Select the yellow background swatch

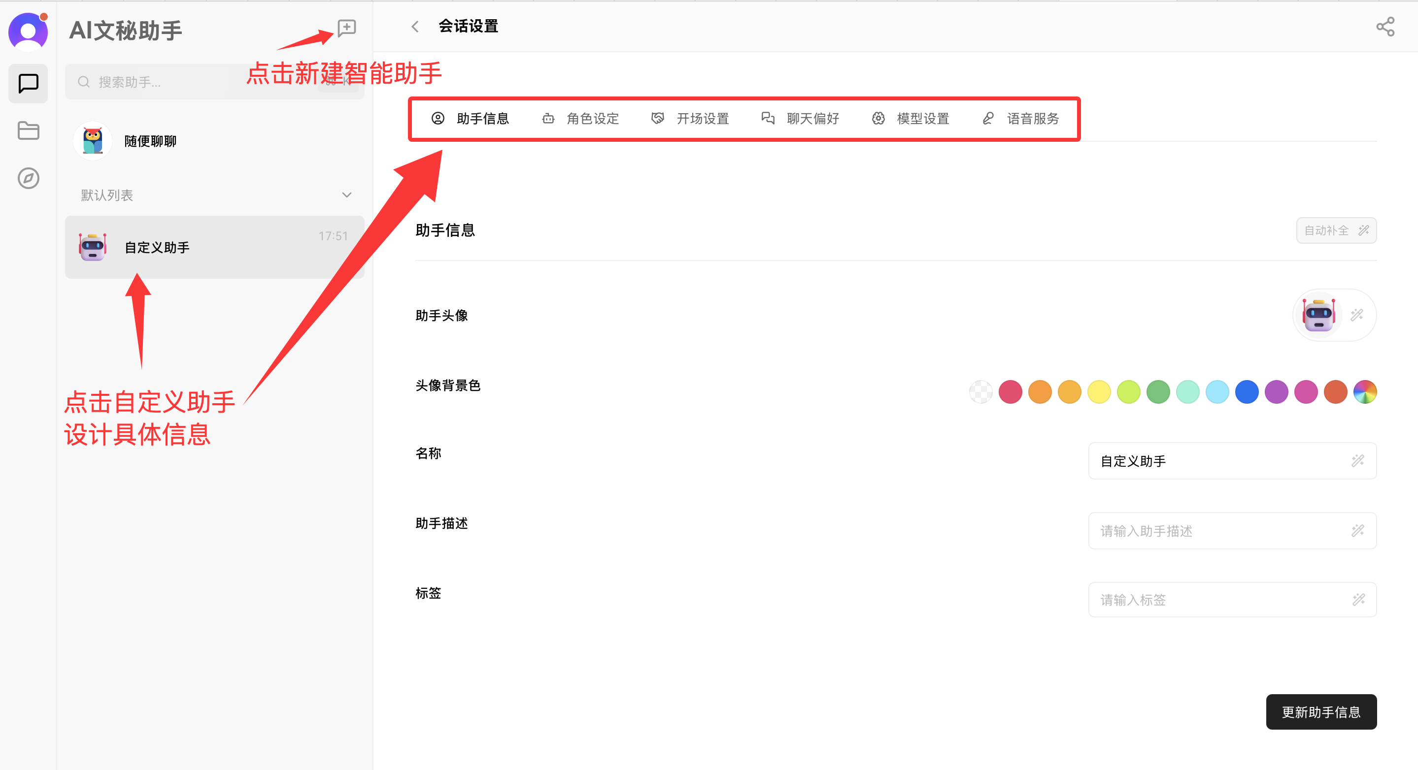tap(1099, 392)
